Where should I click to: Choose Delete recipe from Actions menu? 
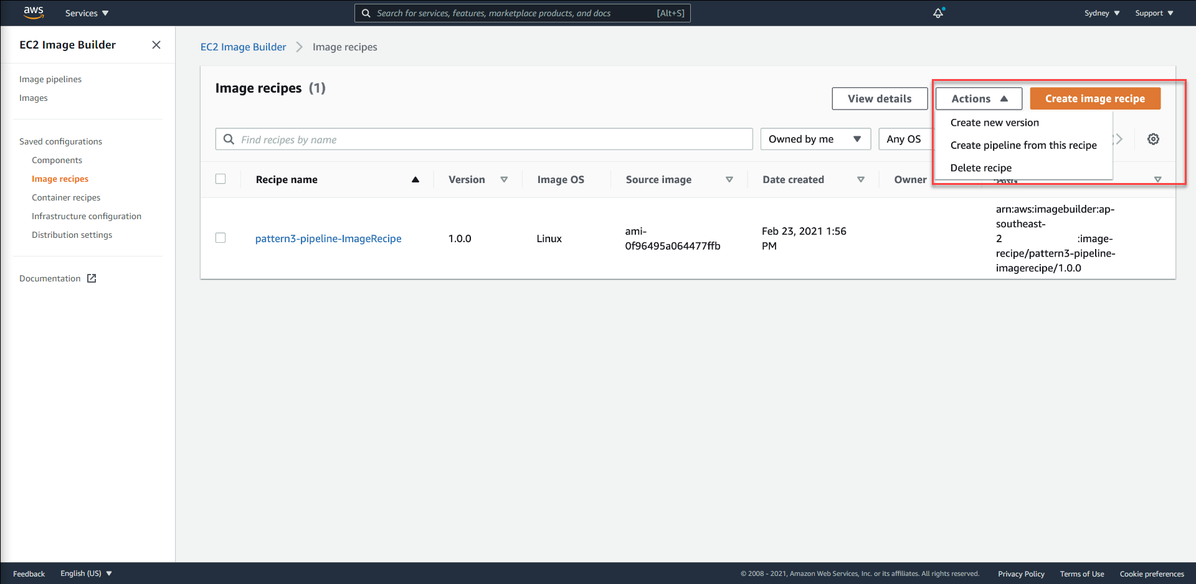980,167
